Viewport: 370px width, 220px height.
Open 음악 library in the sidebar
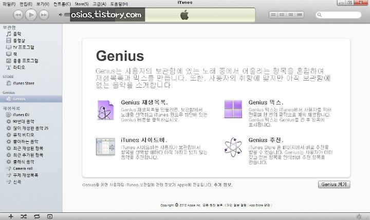click(31, 34)
